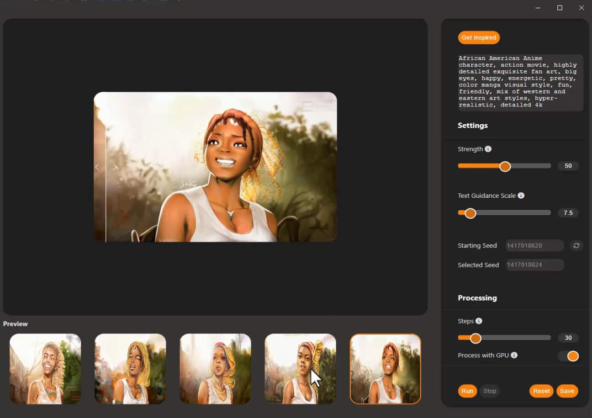Reset settings with the Reset button
The width and height of the screenshot is (592, 418).
pyautogui.click(x=541, y=391)
